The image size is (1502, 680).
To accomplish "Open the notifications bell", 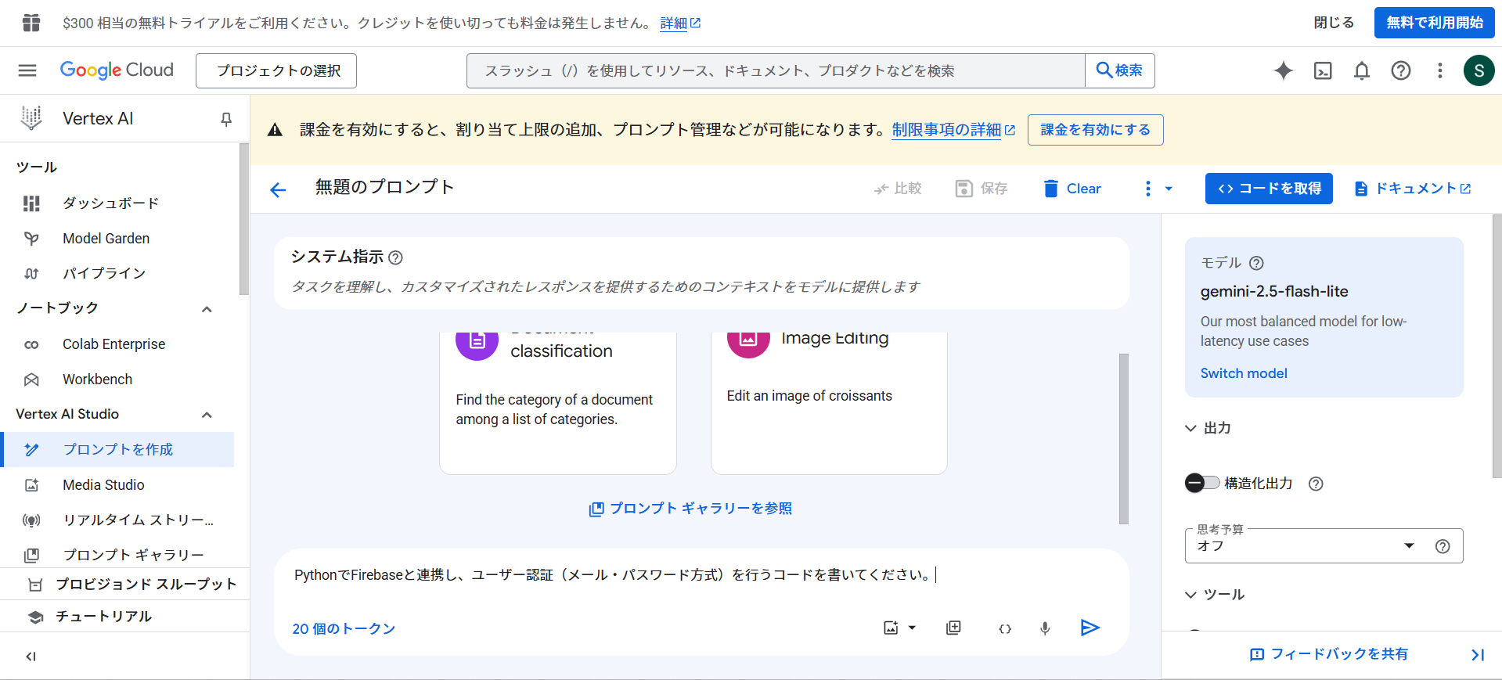I will 1362,70.
